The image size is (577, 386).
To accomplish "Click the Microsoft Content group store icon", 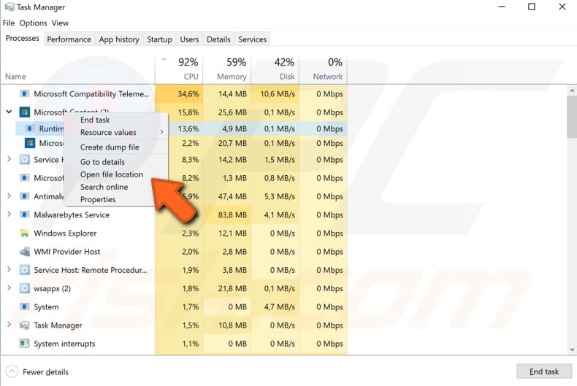I will click(x=24, y=112).
